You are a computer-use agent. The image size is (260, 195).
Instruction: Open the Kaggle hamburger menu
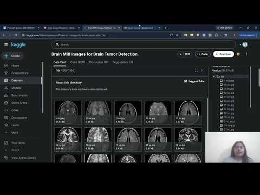tap(6, 44)
